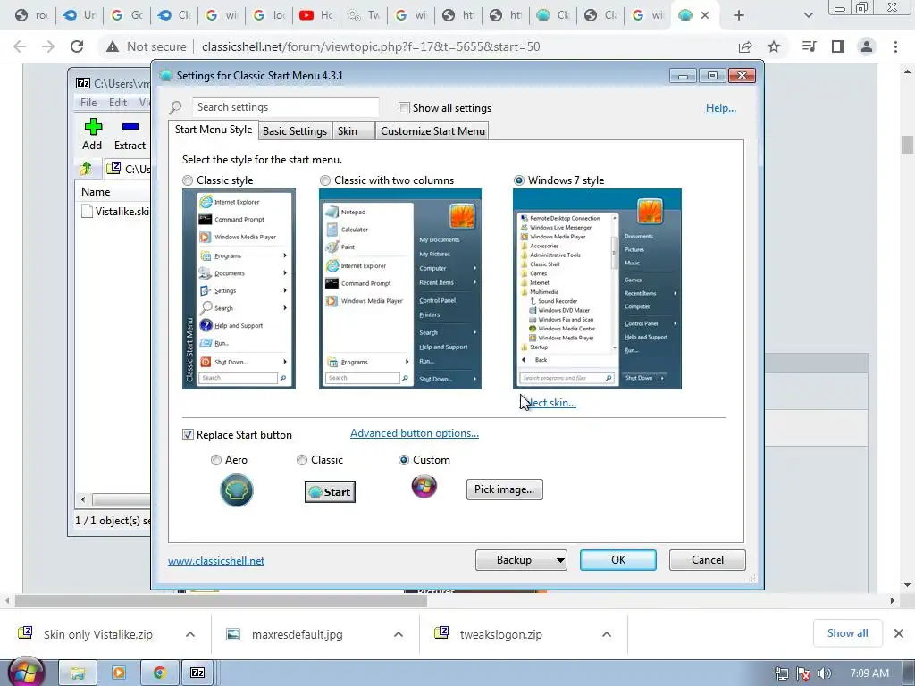The height and width of the screenshot is (686, 915).
Task: Choose the Custom start button radio
Action: 403,460
